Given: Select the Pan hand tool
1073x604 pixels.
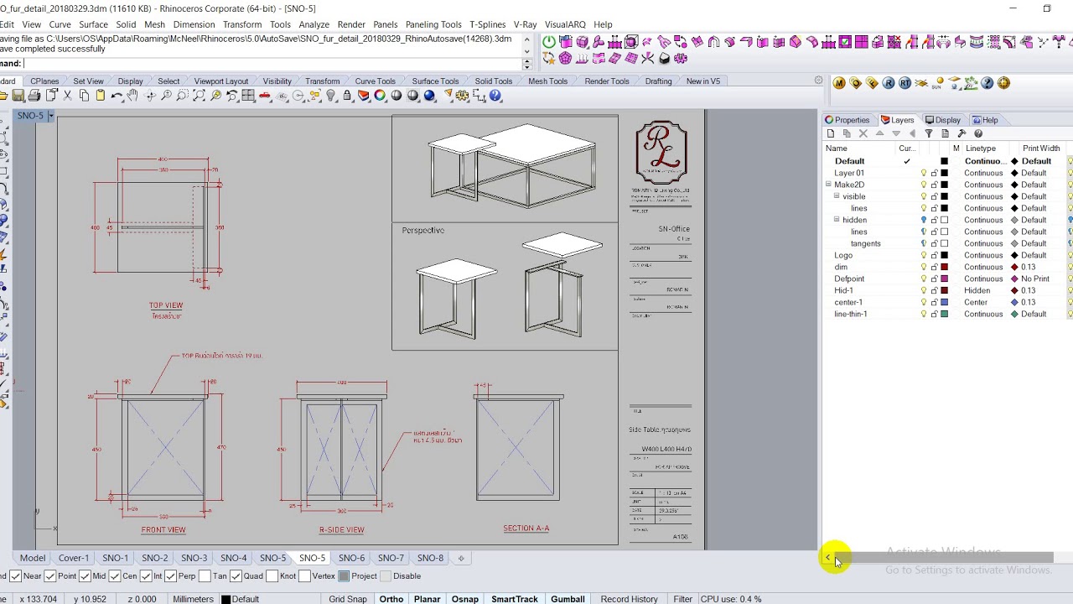Looking at the screenshot, I should tap(132, 96).
